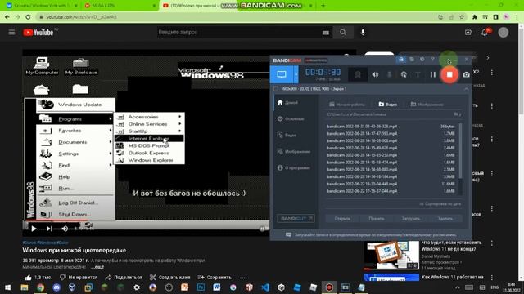This screenshot has height=294, width=524.
Task: Click Не нравится dislike button
Action: (x=79, y=278)
